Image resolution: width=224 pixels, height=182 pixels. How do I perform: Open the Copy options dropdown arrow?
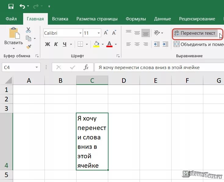pyautogui.click(x=34, y=39)
